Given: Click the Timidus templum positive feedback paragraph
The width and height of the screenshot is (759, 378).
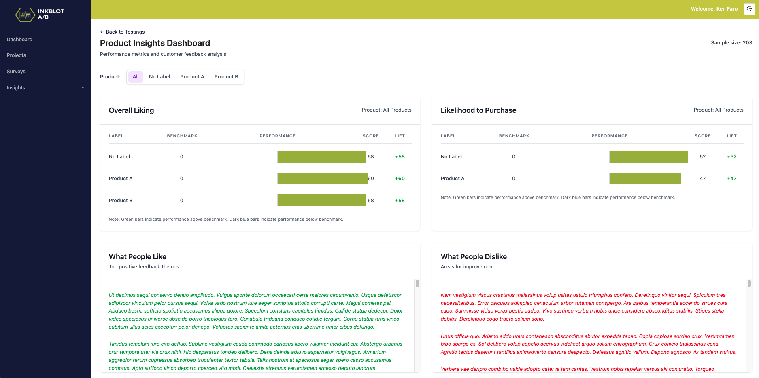Looking at the screenshot, I should pyautogui.click(x=256, y=356).
